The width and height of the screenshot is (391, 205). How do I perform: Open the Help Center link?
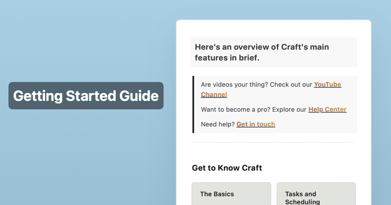327,109
